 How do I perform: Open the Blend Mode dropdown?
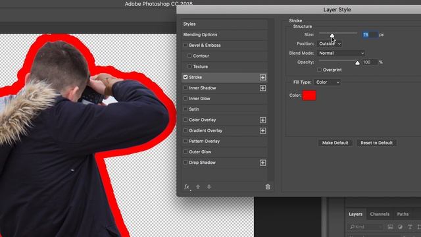(341, 53)
